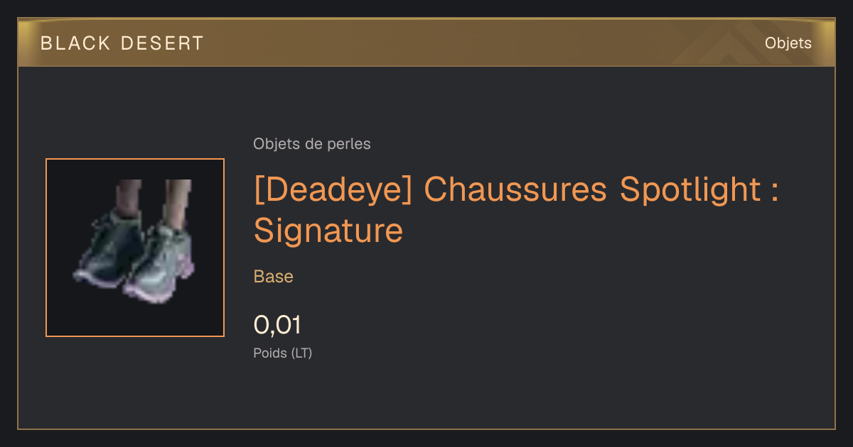Image resolution: width=853 pixels, height=447 pixels.
Task: Click the colon after Spotlight in the title
Action: (775, 192)
